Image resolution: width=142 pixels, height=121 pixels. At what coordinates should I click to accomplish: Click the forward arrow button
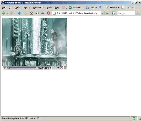point(12,13)
